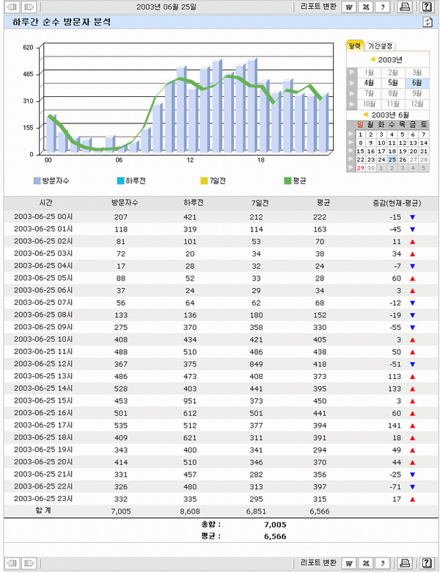440x573 pixels.
Task: Click the 리포트 변환 label in header
Action: pos(318,7)
